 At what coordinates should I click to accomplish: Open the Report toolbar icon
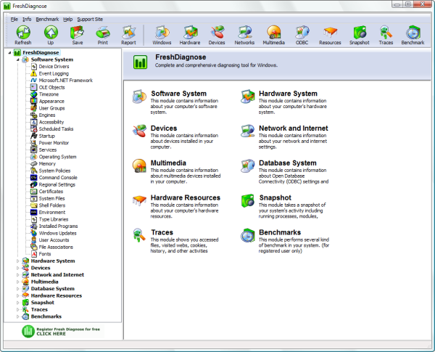(128, 32)
